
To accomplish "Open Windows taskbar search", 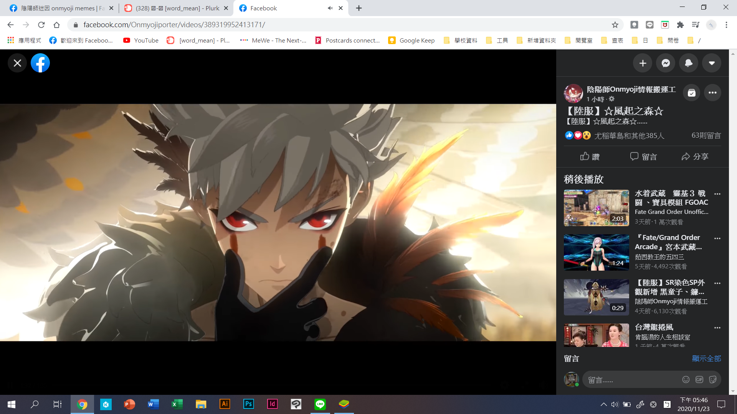I will click(35, 404).
